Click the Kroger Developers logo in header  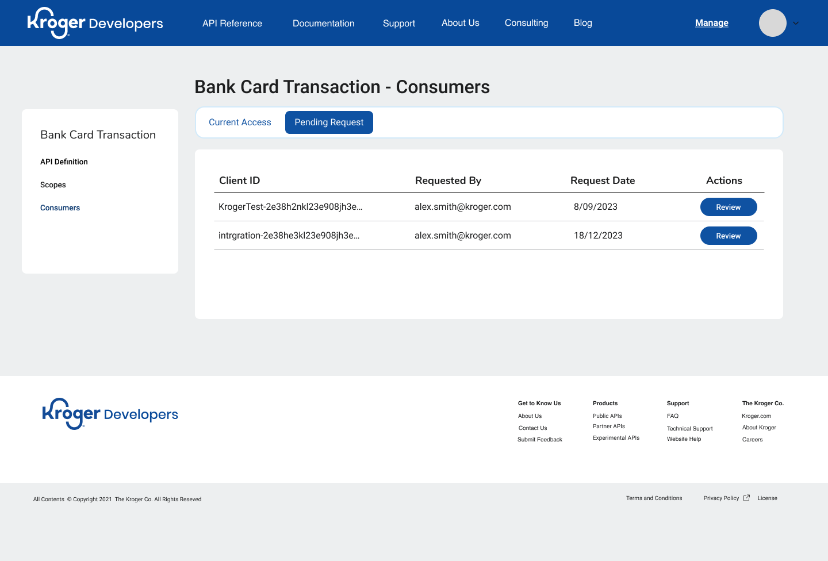95,23
